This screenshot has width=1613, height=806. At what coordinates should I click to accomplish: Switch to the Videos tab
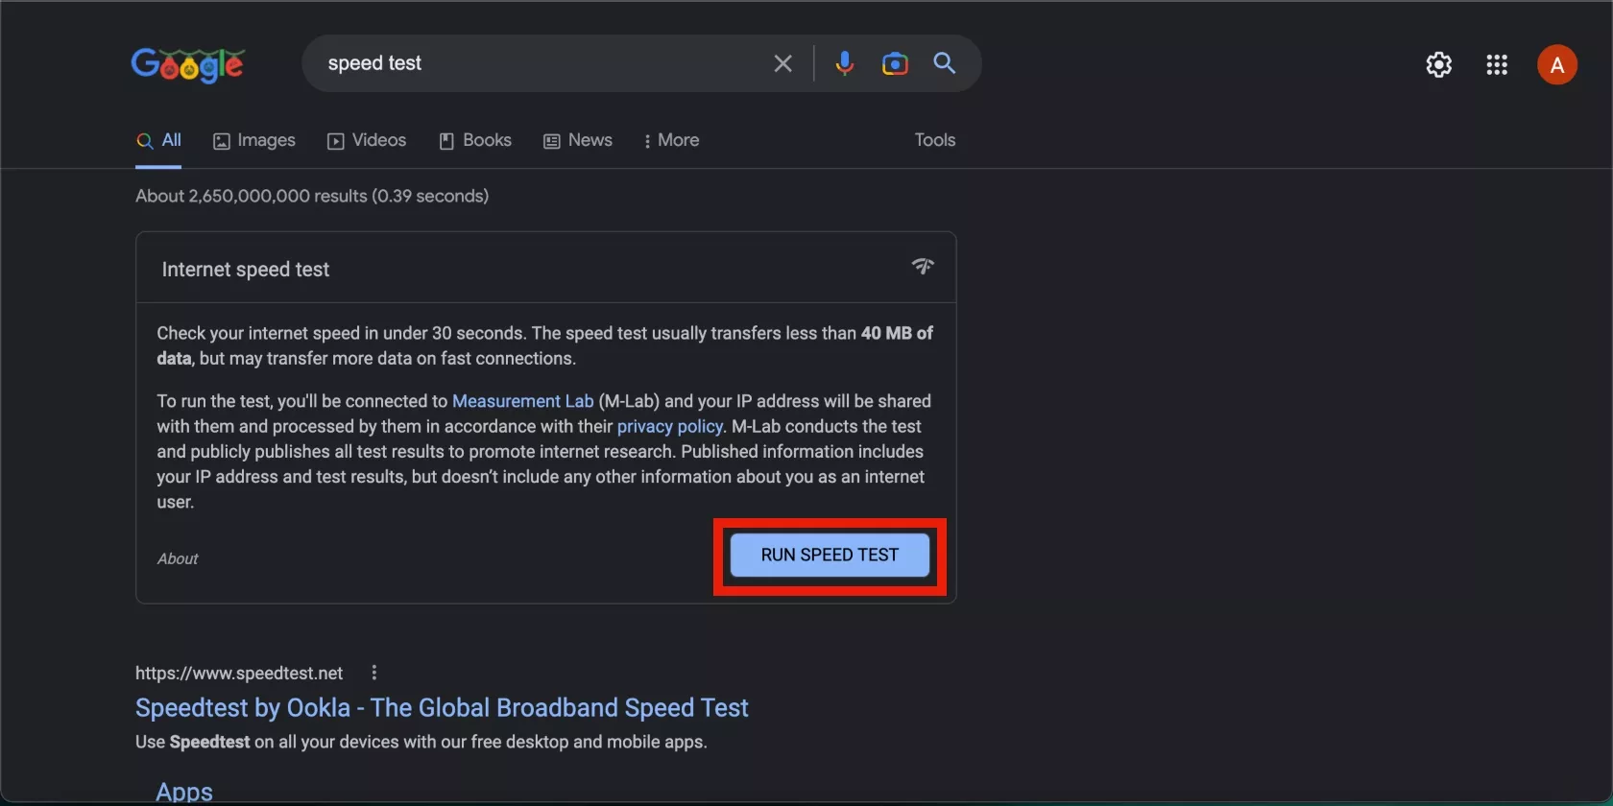pos(367,140)
